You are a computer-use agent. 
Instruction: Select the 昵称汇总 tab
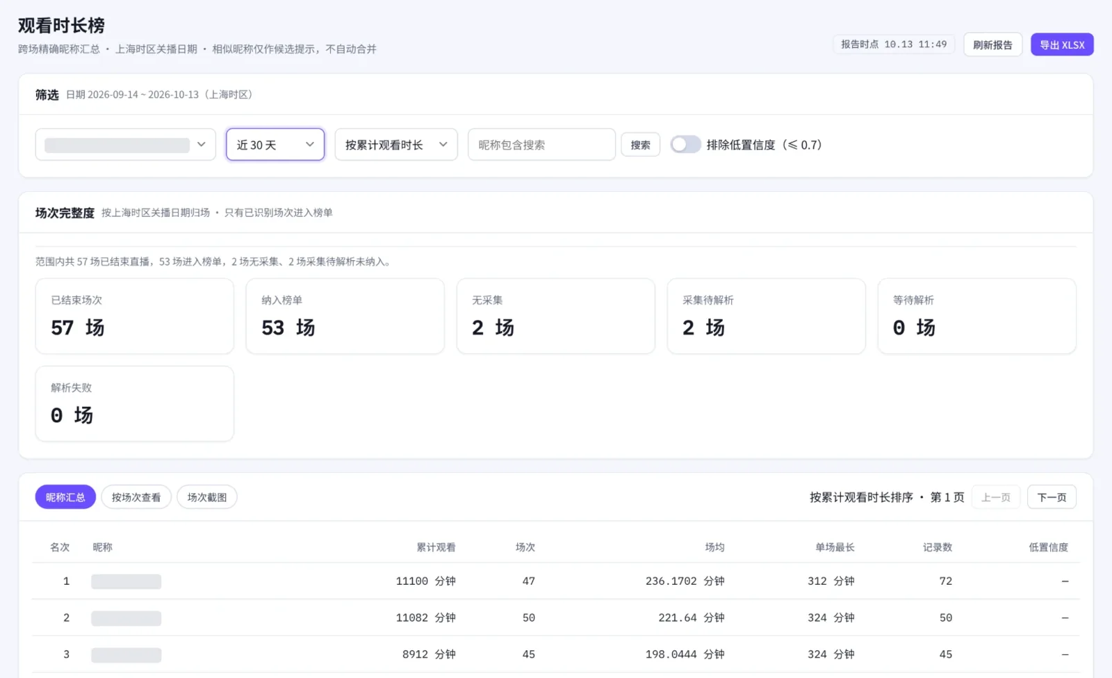pos(65,497)
